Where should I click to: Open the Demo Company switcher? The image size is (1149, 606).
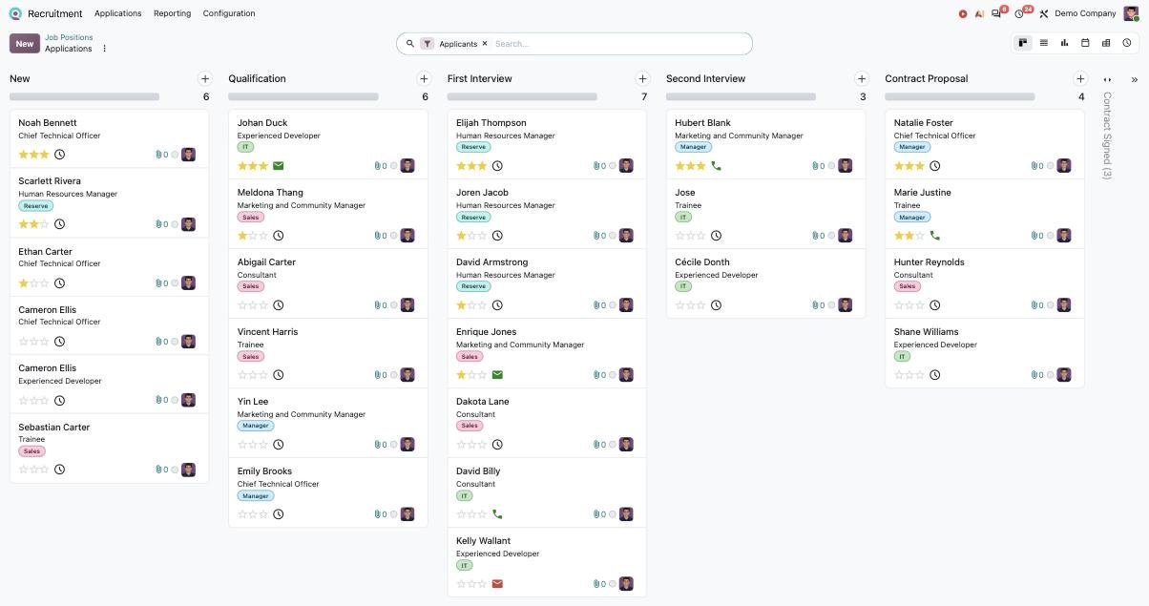point(1085,13)
